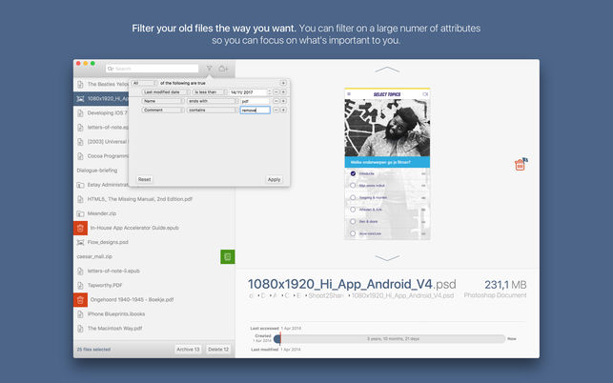Remove the Name rule with its minus button

[x=276, y=101]
